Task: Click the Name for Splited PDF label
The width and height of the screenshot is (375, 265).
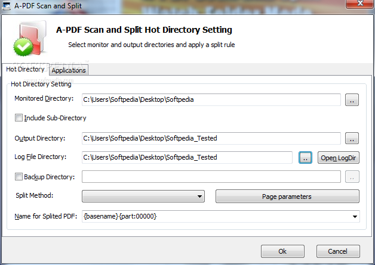Action: pyautogui.click(x=45, y=216)
